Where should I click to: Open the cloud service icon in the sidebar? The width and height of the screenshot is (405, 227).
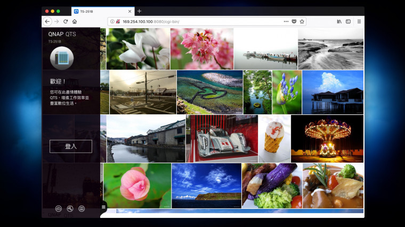tap(59, 208)
